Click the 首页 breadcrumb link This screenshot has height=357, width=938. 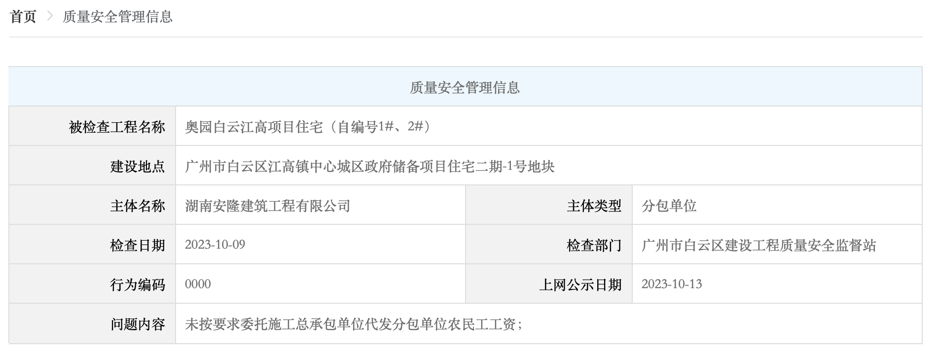[x=23, y=16]
